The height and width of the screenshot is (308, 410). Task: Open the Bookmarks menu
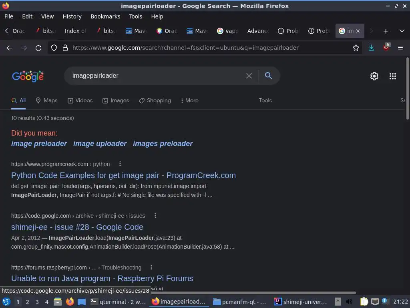pyautogui.click(x=105, y=16)
